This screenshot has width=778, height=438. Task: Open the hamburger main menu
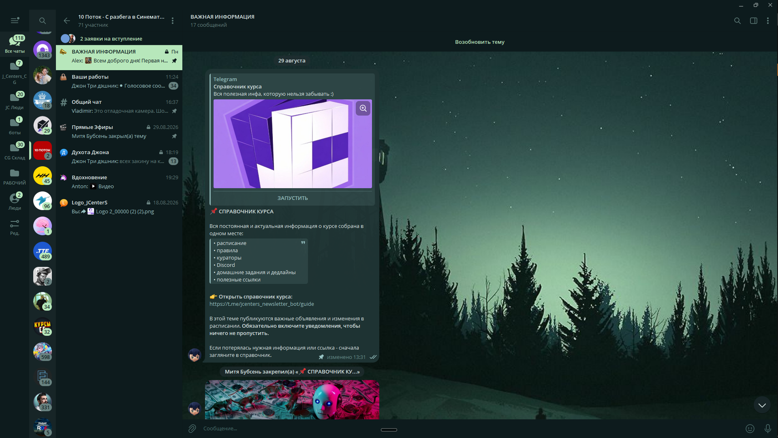tap(15, 20)
